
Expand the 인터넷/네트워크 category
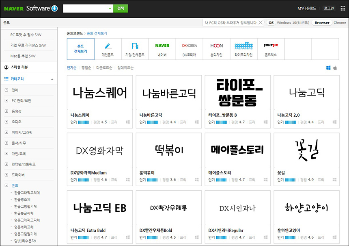6,164
